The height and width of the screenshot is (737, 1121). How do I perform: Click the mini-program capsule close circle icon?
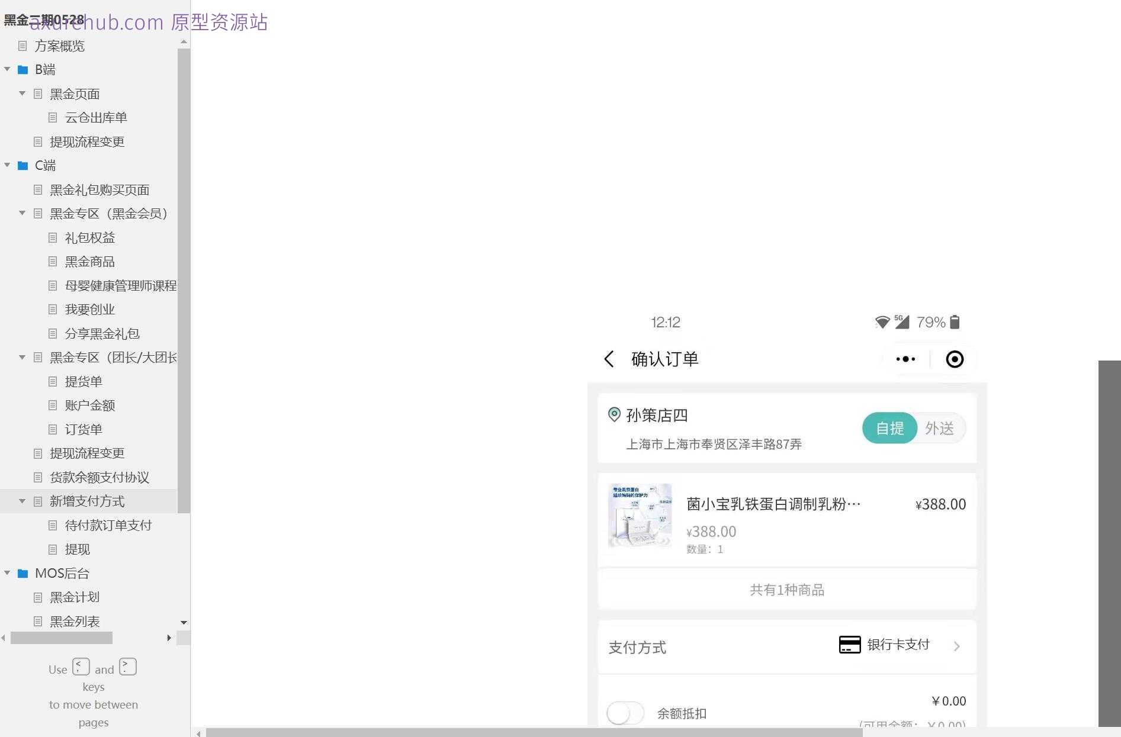954,359
